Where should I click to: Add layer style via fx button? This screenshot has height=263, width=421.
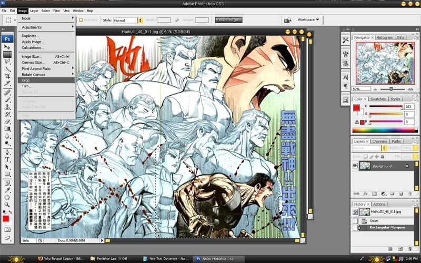[365, 194]
